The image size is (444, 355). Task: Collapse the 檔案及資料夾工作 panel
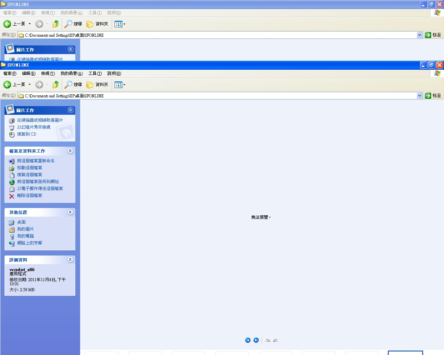[70, 151]
